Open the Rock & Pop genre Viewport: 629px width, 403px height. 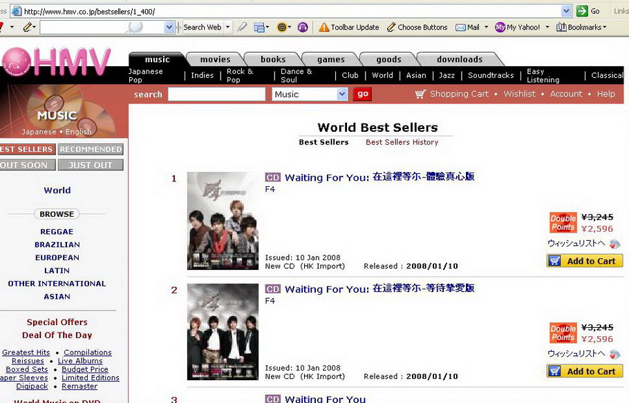(240, 75)
